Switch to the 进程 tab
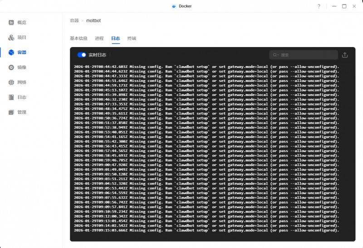 point(99,38)
